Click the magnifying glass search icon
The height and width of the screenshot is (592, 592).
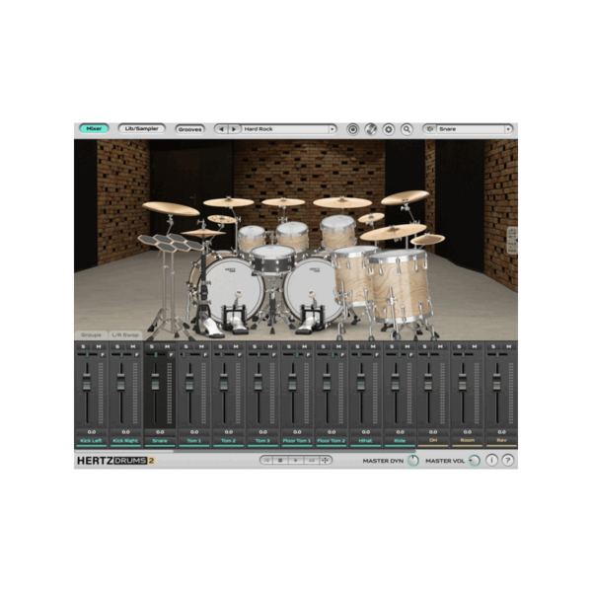pyautogui.click(x=407, y=129)
